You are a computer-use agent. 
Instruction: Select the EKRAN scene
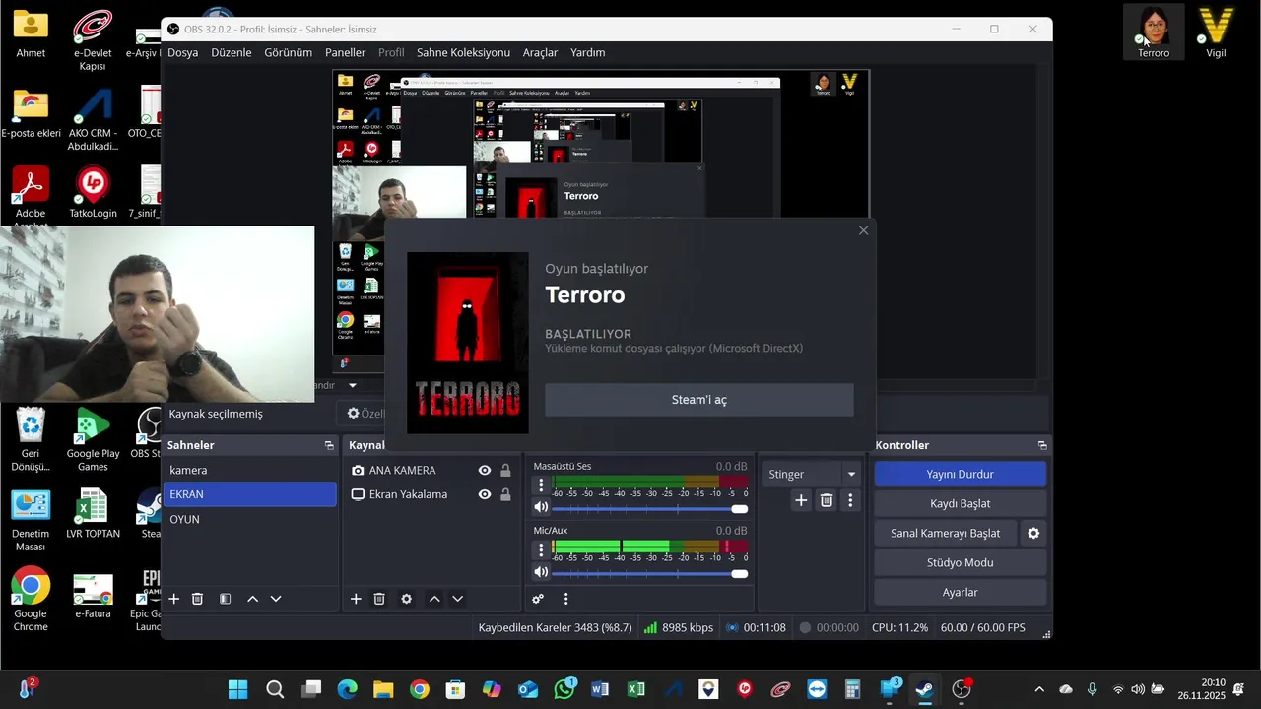click(x=249, y=494)
